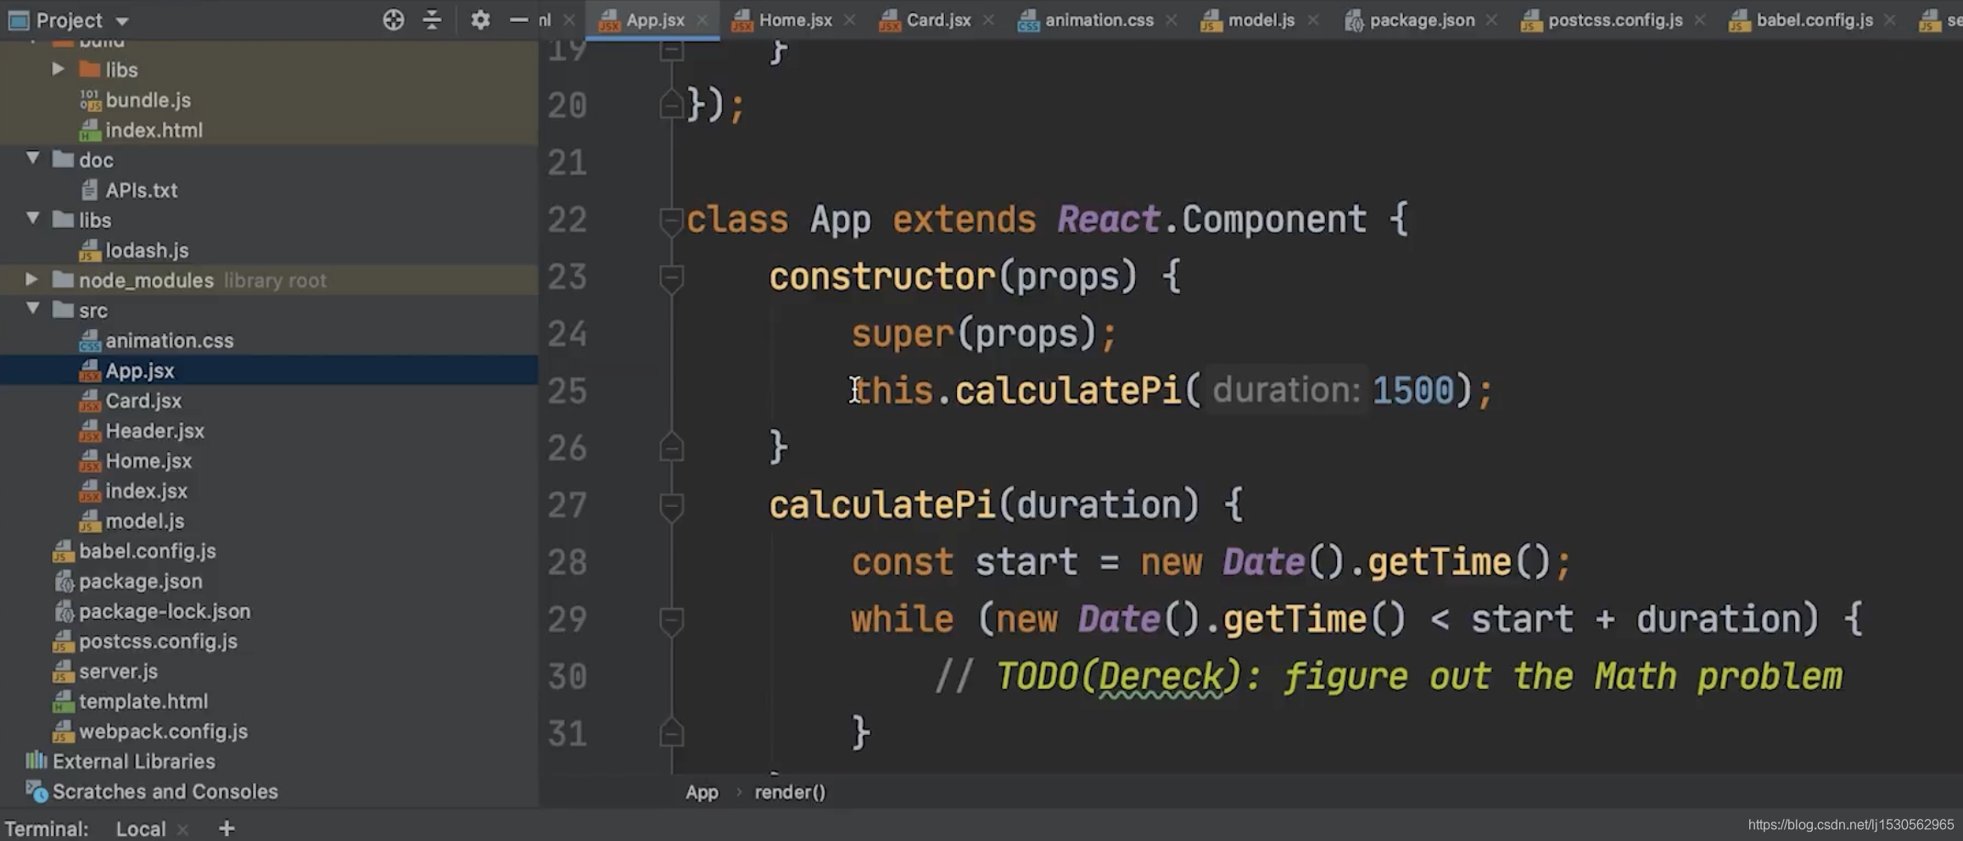Viewport: 1963px width, 841px height.
Task: Click the locate/scroll from source target icon
Action: pos(394,19)
